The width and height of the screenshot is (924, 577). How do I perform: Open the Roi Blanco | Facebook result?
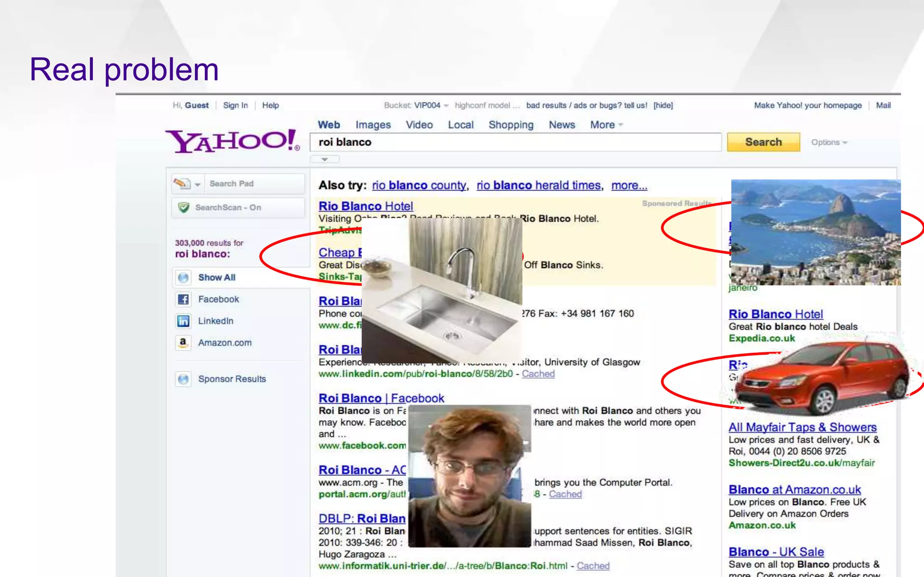point(381,398)
